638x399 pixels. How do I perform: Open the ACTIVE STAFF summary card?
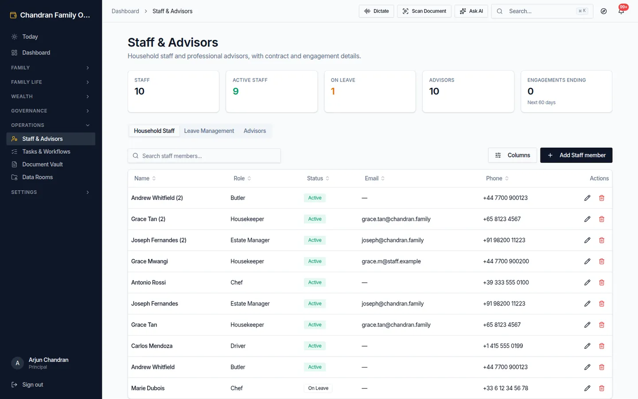point(272,92)
